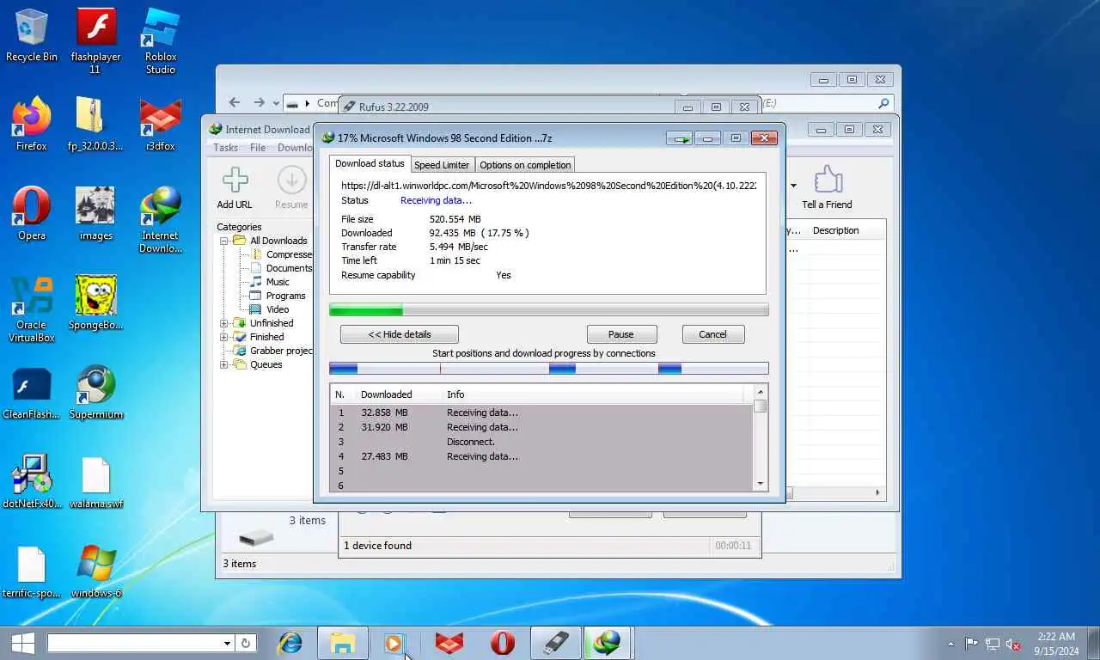Select the windows-6 desktop icon

coord(95,571)
